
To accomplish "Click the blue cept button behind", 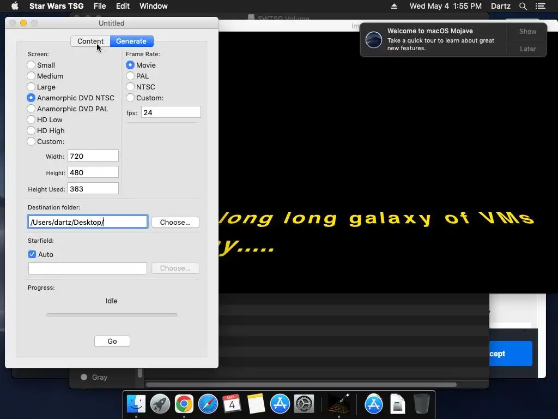I will (x=511, y=354).
